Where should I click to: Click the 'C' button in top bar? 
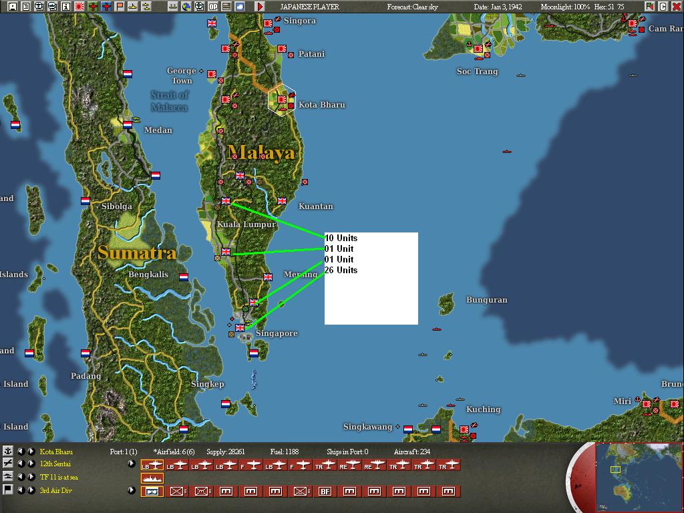(x=663, y=6)
